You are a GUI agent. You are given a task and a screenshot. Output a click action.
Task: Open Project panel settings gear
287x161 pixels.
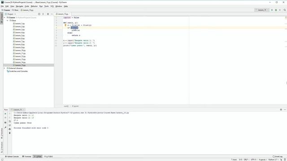pyautogui.click(x=48, y=14)
